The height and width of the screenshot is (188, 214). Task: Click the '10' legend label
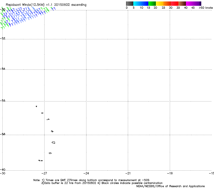pos(141,8)
